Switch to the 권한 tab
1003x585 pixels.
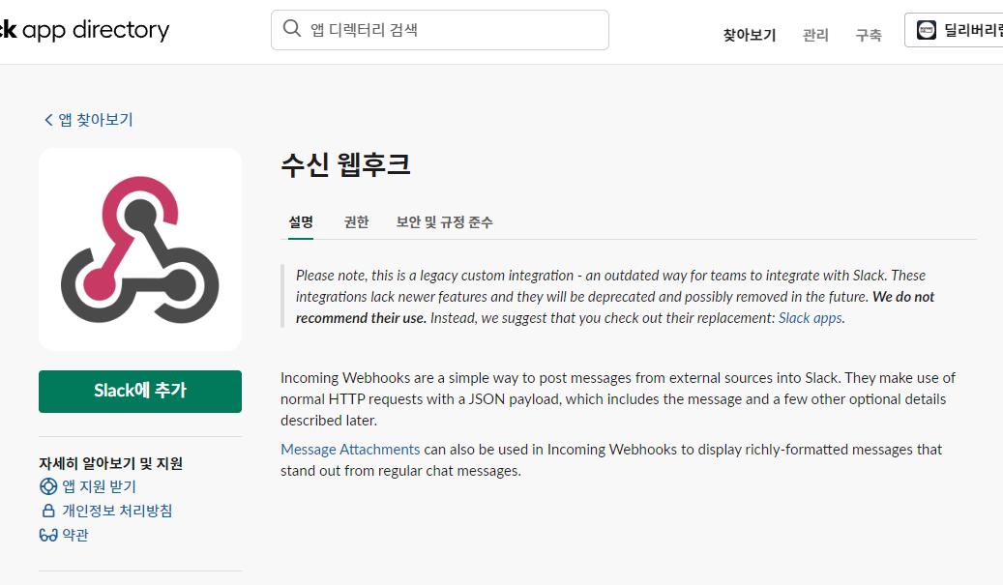point(356,222)
